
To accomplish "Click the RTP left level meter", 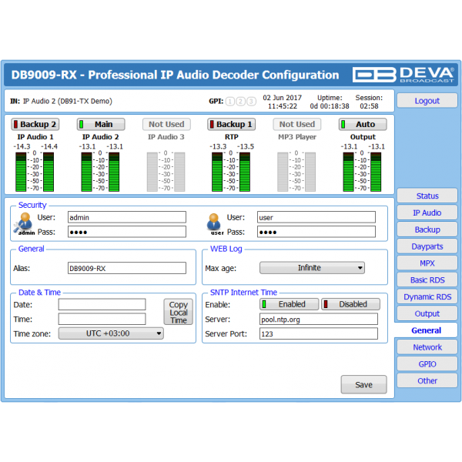I will pos(217,172).
